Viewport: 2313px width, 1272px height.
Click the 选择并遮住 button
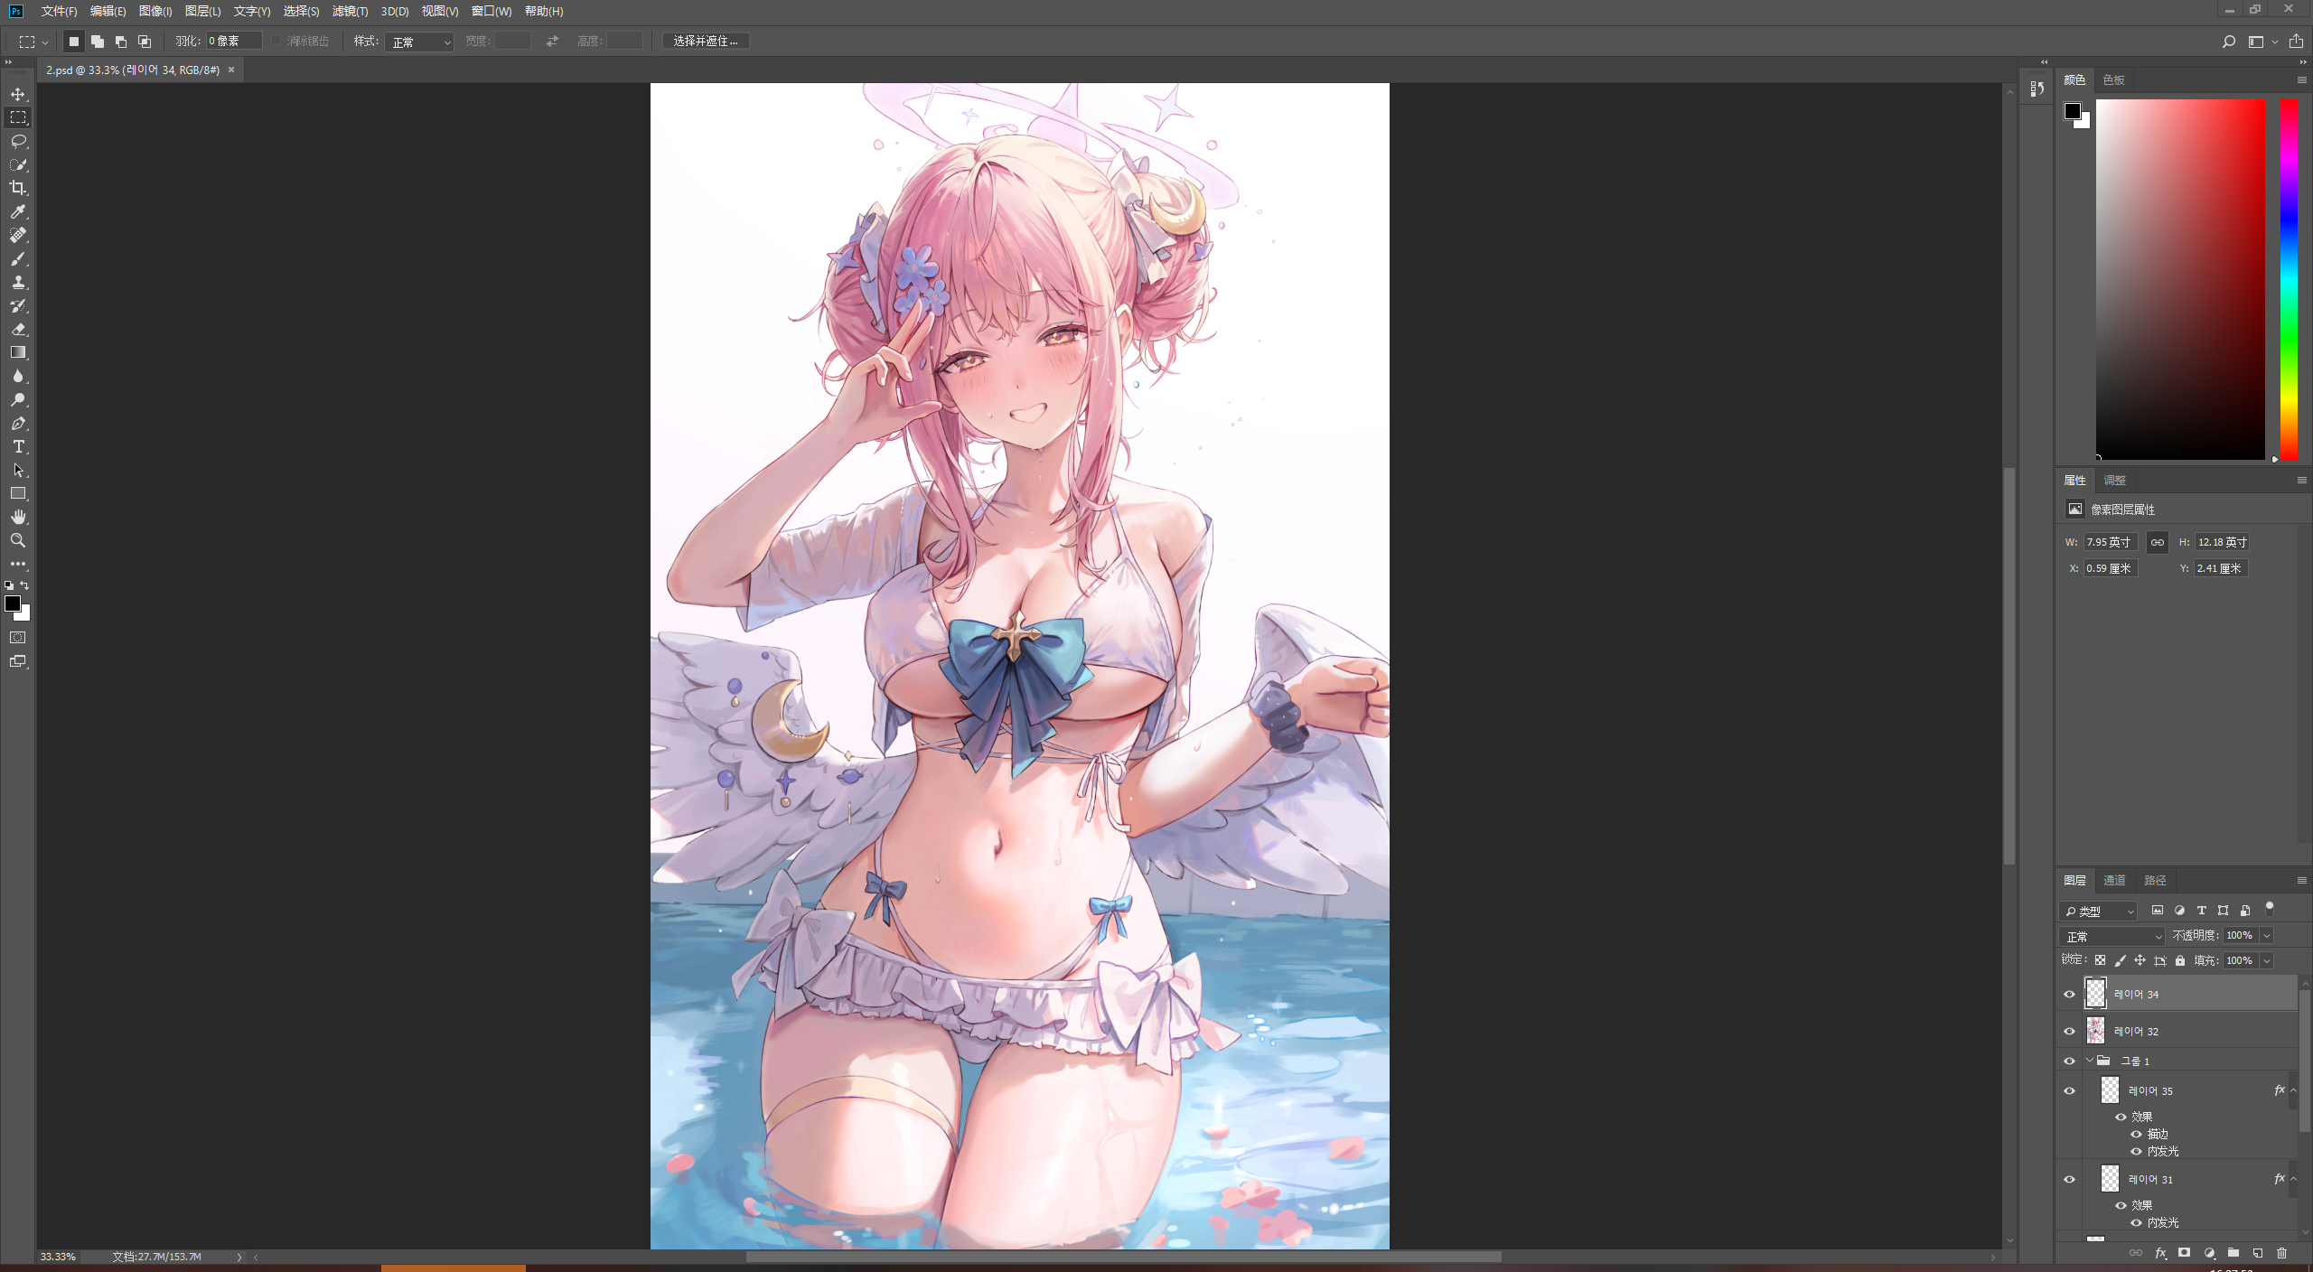tap(706, 41)
